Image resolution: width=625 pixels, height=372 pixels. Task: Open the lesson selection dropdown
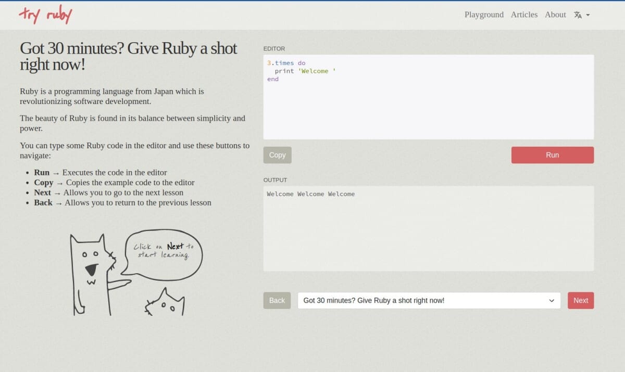pyautogui.click(x=428, y=300)
